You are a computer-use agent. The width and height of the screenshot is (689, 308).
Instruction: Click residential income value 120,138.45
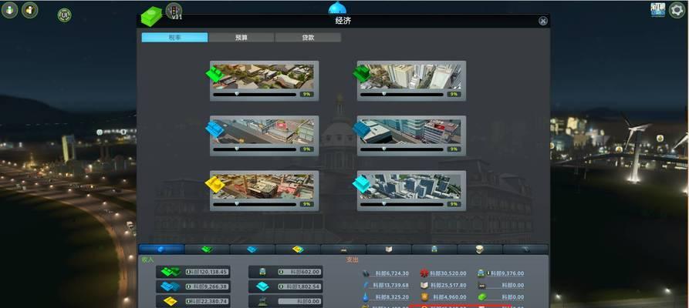point(207,272)
